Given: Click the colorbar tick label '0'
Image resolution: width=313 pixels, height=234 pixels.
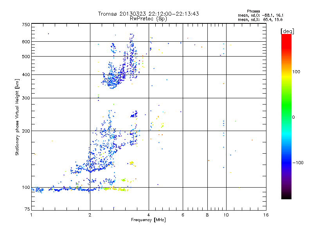Looking at the screenshot, I should click(x=293, y=117).
